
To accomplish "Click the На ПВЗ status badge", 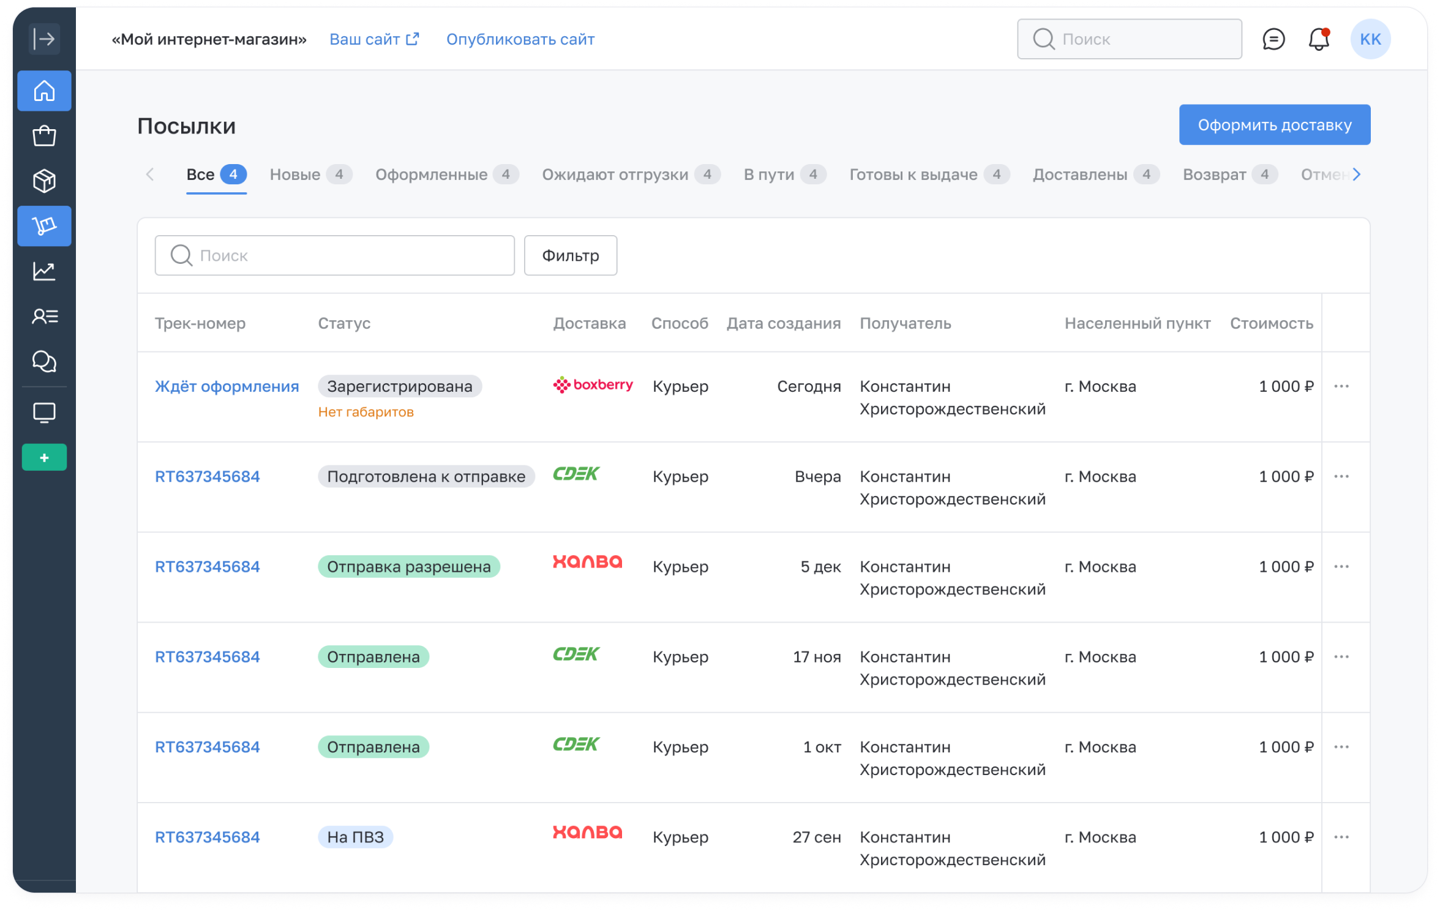I will pos(355,837).
